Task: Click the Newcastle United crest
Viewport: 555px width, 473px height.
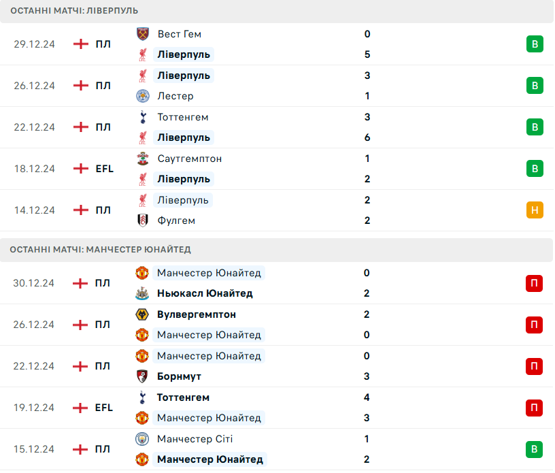Action: pyautogui.click(x=142, y=293)
